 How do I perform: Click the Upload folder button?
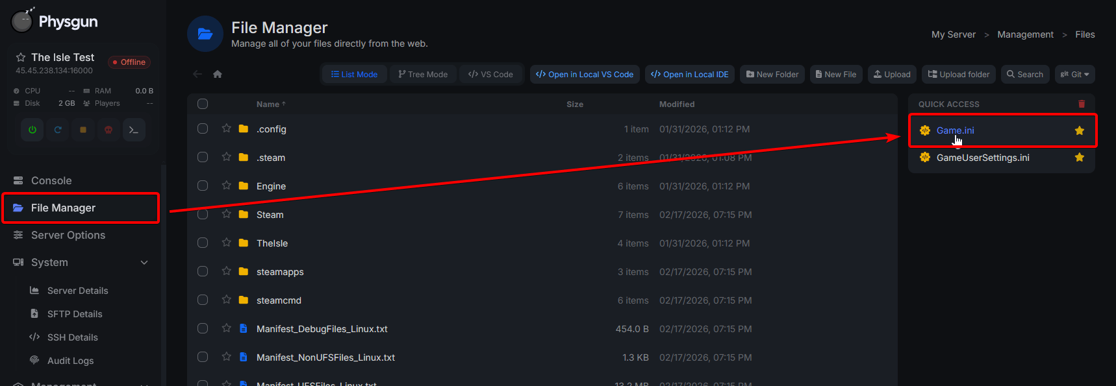[x=959, y=75]
